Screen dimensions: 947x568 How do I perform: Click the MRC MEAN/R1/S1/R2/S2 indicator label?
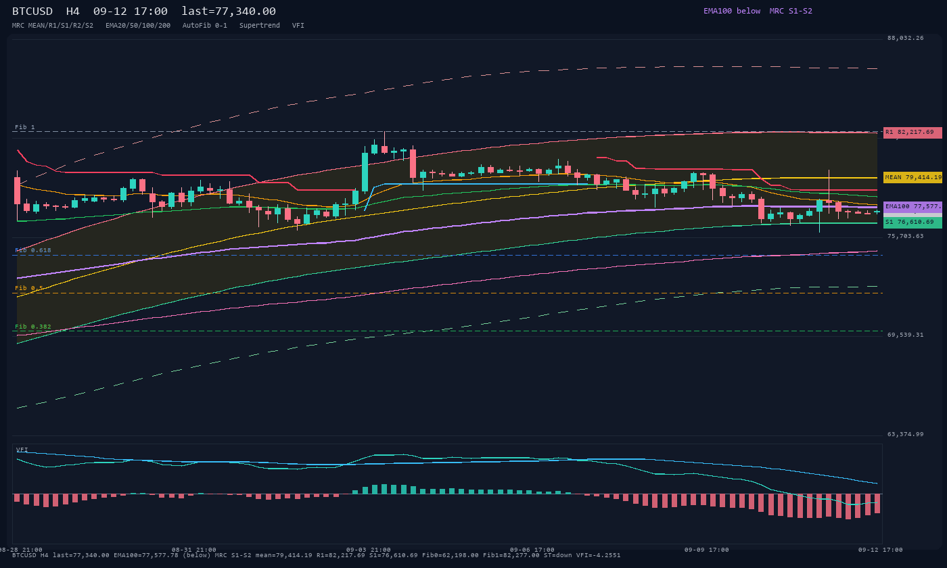point(53,26)
